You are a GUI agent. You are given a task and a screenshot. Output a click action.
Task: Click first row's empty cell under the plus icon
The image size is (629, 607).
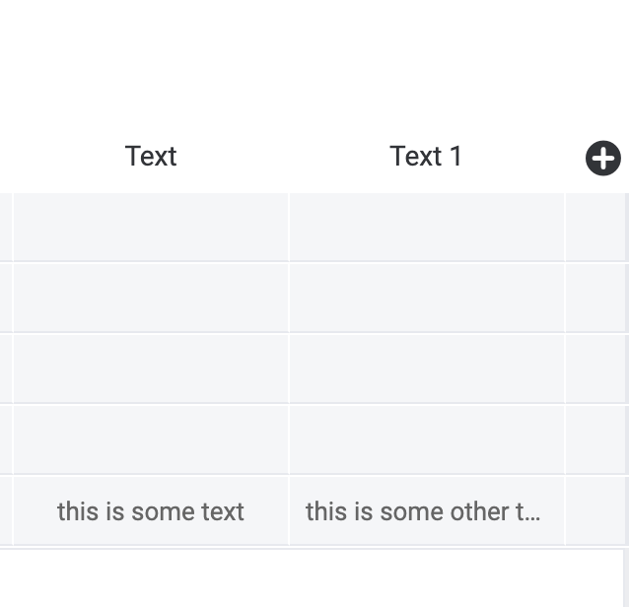tap(595, 228)
